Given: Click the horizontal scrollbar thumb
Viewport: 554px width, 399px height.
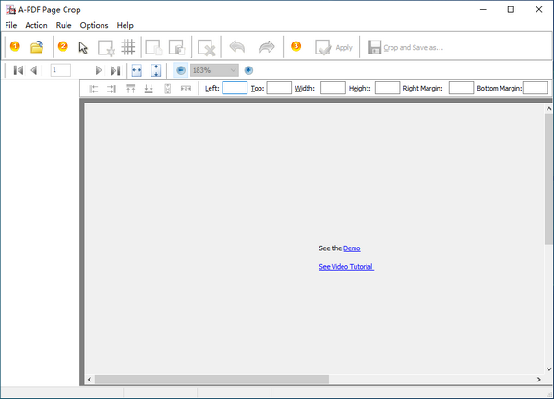Looking at the screenshot, I should pyautogui.click(x=211, y=380).
